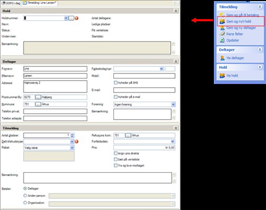Click the Fornavn field
Image resolution: width=266 pixels, height=210 pixels.
(x=55, y=69)
